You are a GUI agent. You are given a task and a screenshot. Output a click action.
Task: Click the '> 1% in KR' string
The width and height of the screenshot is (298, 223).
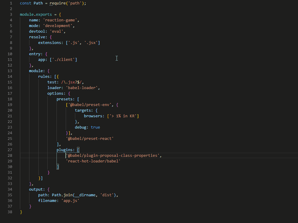123,116
